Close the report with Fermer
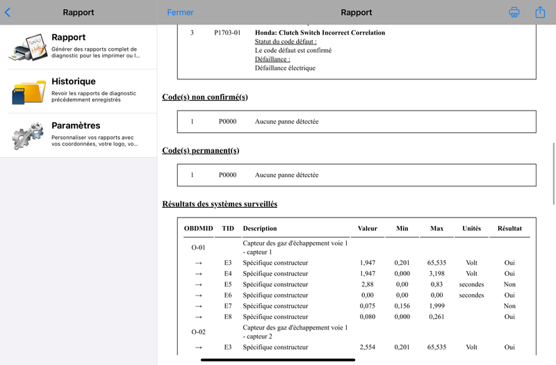The width and height of the screenshot is (556, 365). click(180, 13)
